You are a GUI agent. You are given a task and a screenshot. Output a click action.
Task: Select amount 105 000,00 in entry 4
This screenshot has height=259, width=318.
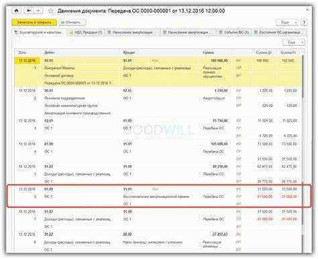(x=219, y=144)
